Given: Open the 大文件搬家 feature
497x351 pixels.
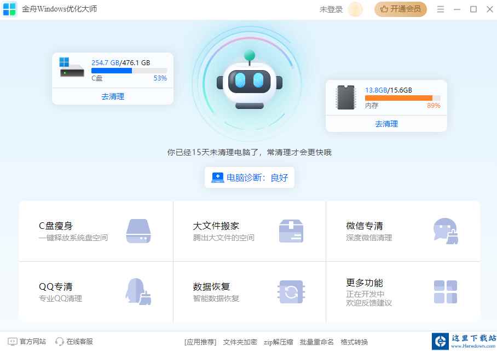Looking at the screenshot, I should coord(250,231).
